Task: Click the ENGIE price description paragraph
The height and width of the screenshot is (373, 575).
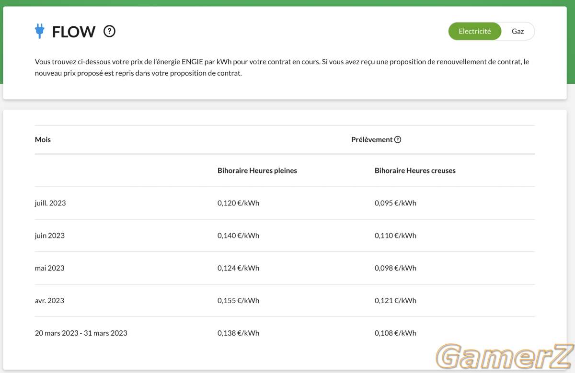Action: click(x=282, y=68)
